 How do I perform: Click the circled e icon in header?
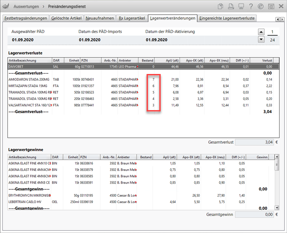pos(261,7)
